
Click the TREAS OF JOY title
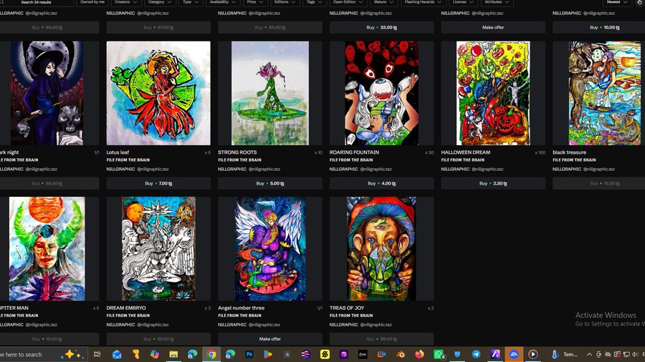(347, 308)
